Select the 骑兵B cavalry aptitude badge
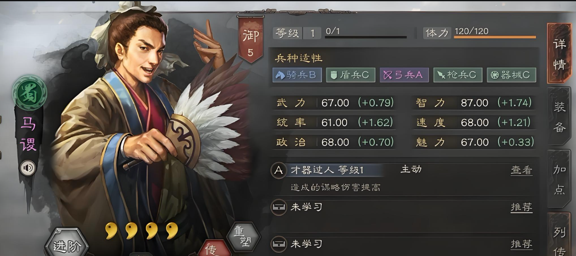This screenshot has height=256, width=576. coord(297,75)
